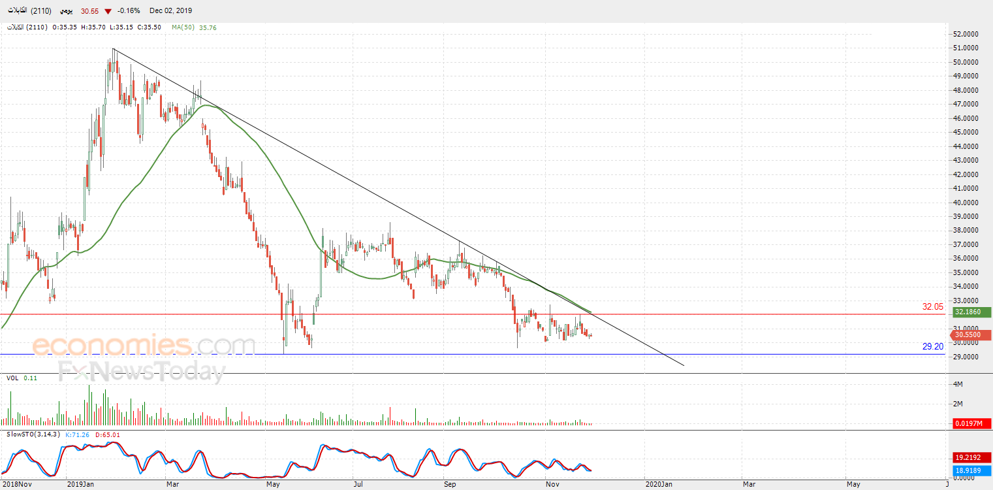Click the 33.0000 price axis label

point(966,301)
